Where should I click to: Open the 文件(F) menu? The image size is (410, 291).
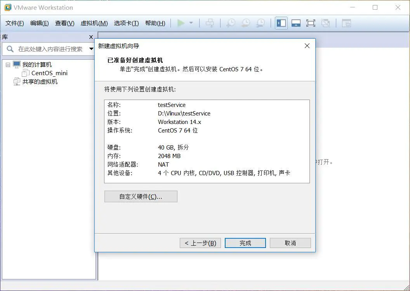click(x=15, y=23)
